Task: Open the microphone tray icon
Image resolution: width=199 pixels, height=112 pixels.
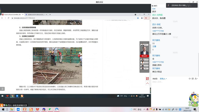Action: pos(157,109)
